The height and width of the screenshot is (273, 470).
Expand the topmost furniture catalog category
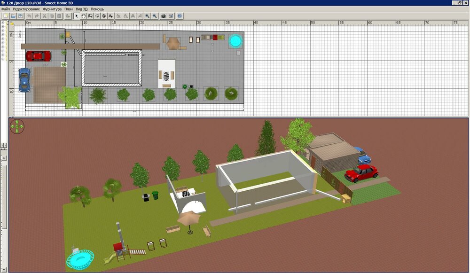3,22
